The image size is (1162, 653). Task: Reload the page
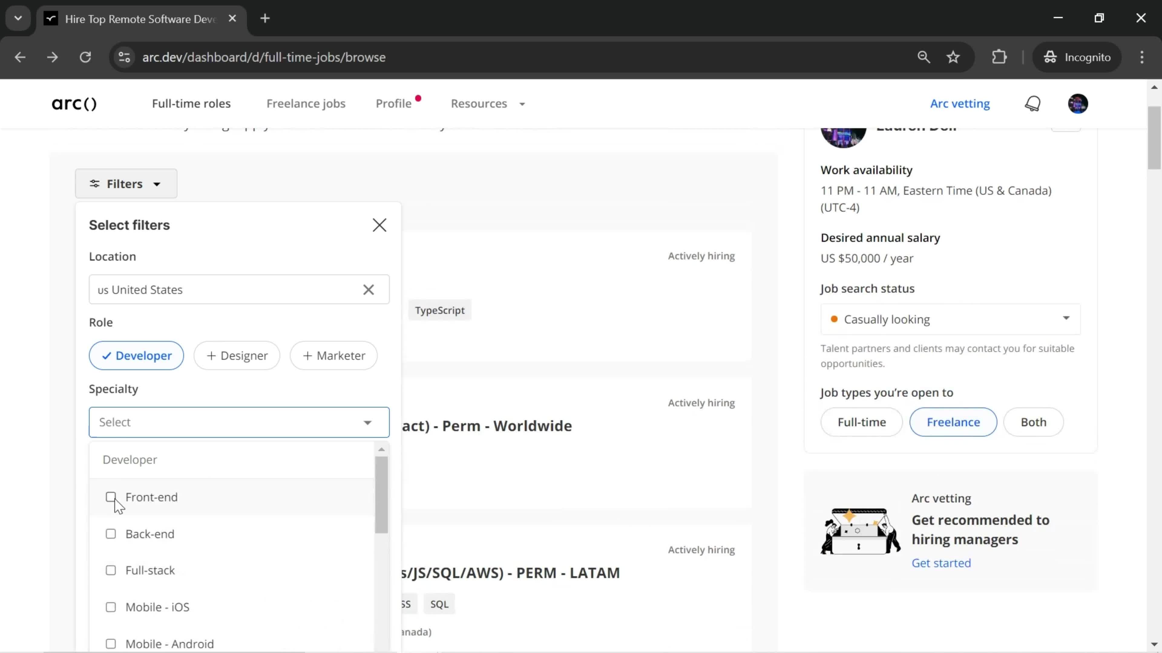coord(85,57)
